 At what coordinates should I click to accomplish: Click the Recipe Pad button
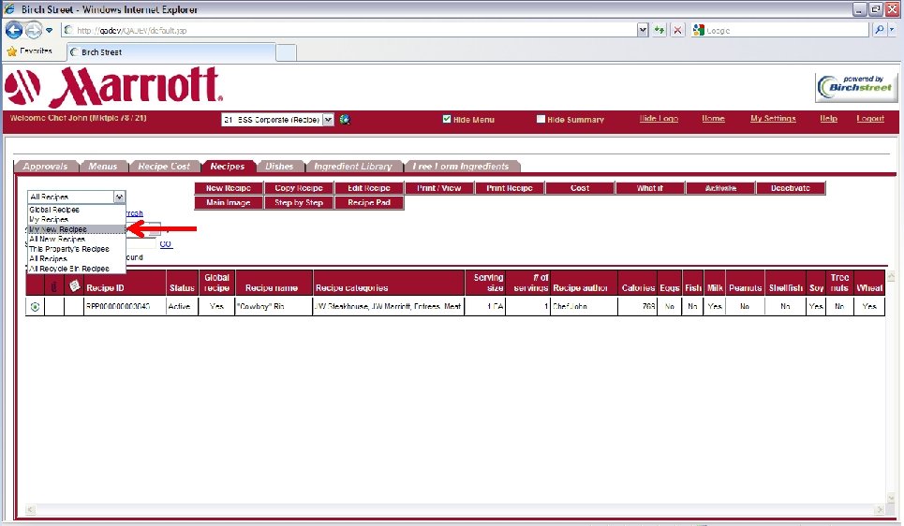click(369, 203)
